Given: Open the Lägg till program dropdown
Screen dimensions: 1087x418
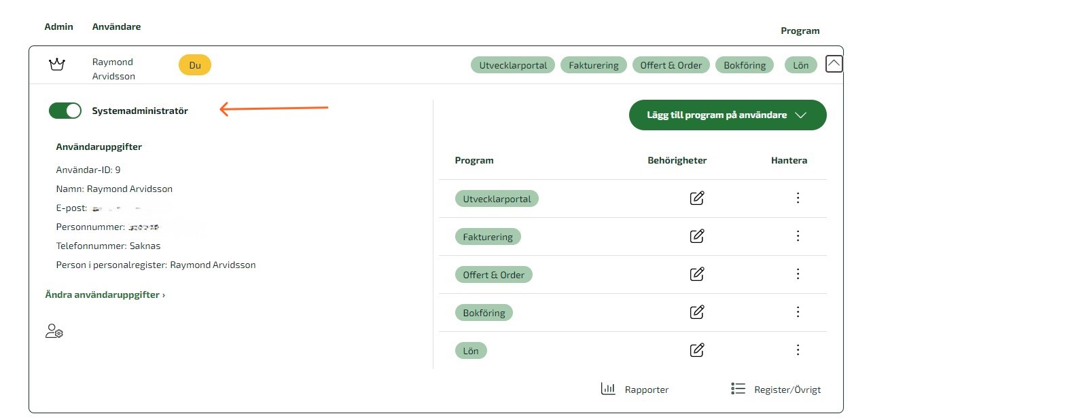Looking at the screenshot, I should point(727,115).
